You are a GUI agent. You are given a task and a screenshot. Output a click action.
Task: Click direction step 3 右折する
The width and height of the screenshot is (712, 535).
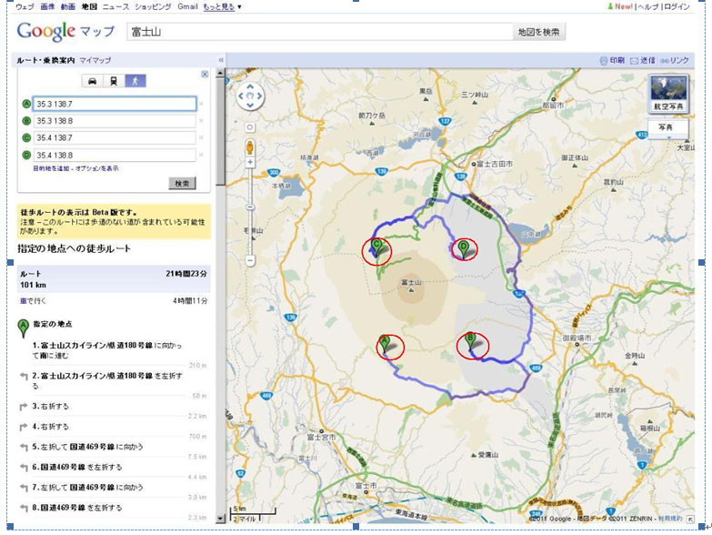[x=50, y=407]
